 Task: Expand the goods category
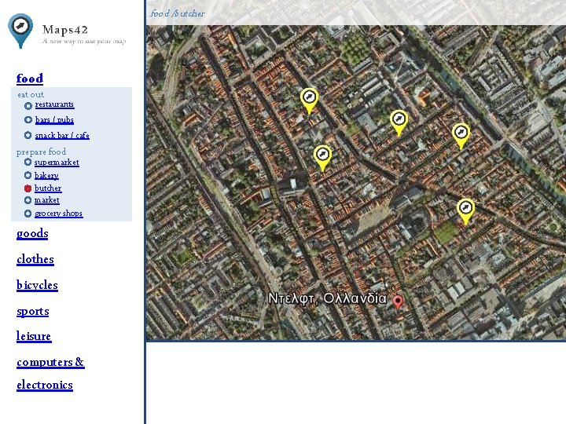(x=32, y=234)
